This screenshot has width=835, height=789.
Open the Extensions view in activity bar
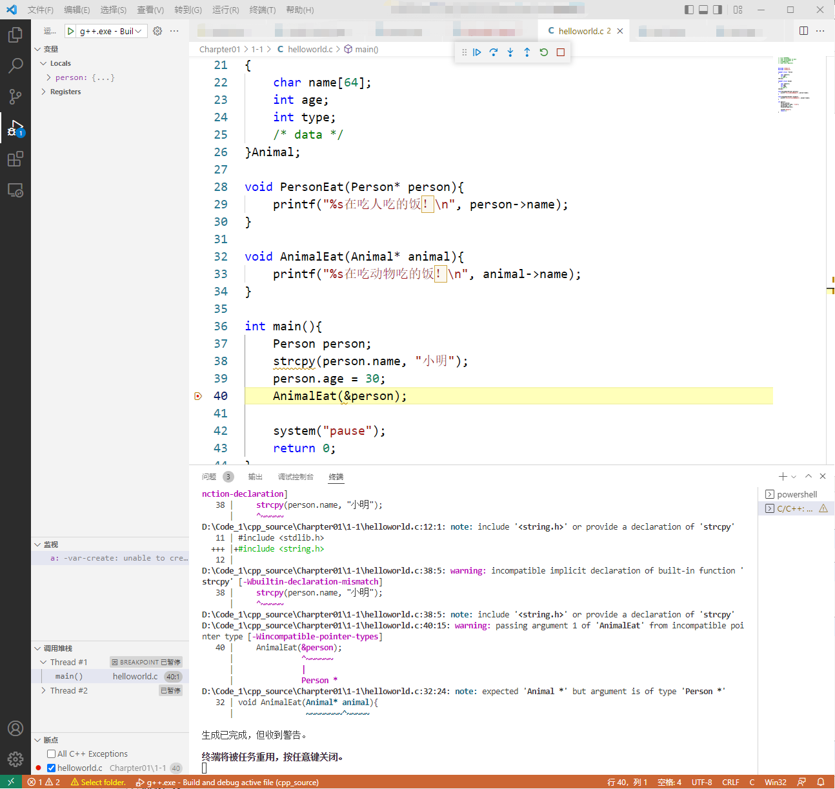(15, 159)
